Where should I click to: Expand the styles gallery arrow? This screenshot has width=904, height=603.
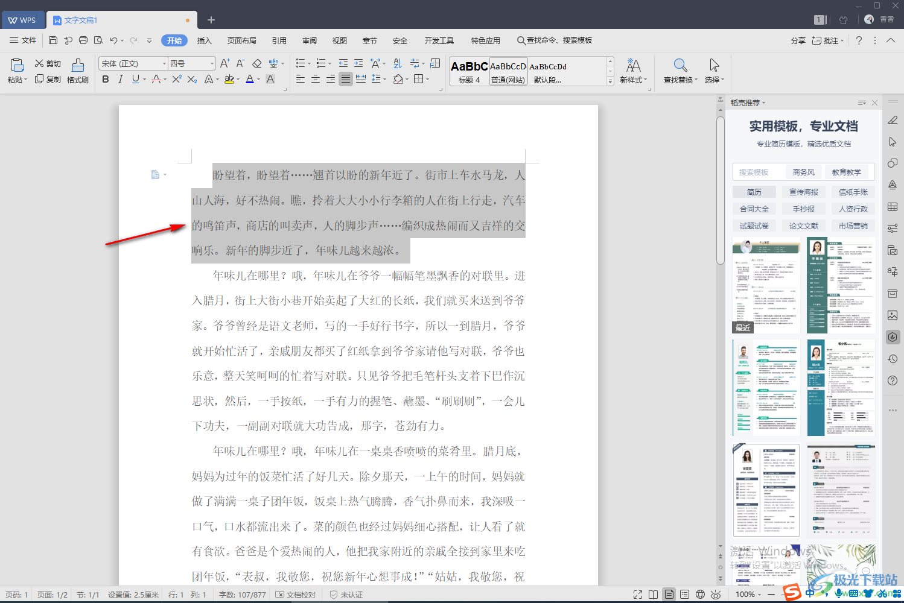coord(610,81)
